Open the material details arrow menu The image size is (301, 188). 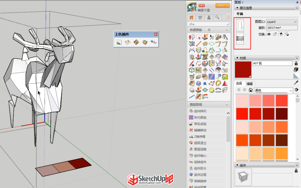pos(297,90)
